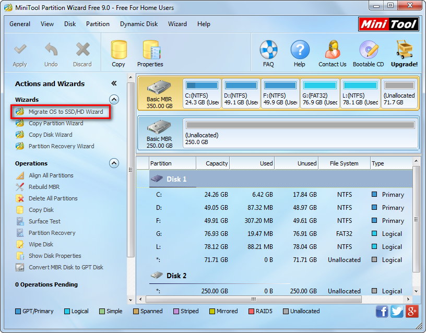Open the Facebook share icon
Viewport: 426px width, 333px height.
(x=382, y=311)
